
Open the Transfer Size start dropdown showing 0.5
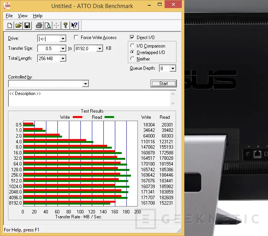(63, 48)
